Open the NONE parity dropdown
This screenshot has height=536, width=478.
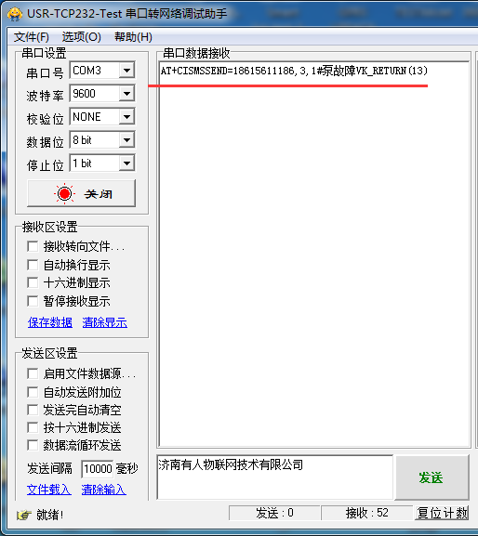pos(127,116)
